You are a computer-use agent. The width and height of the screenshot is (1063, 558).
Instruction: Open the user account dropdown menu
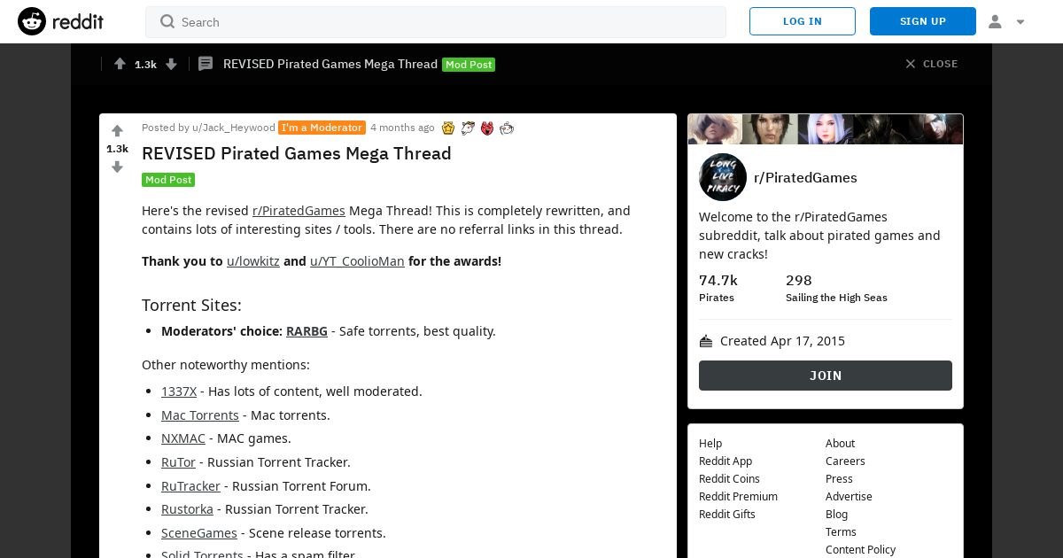click(1006, 21)
